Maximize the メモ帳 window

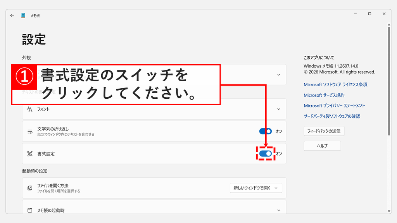click(369, 14)
